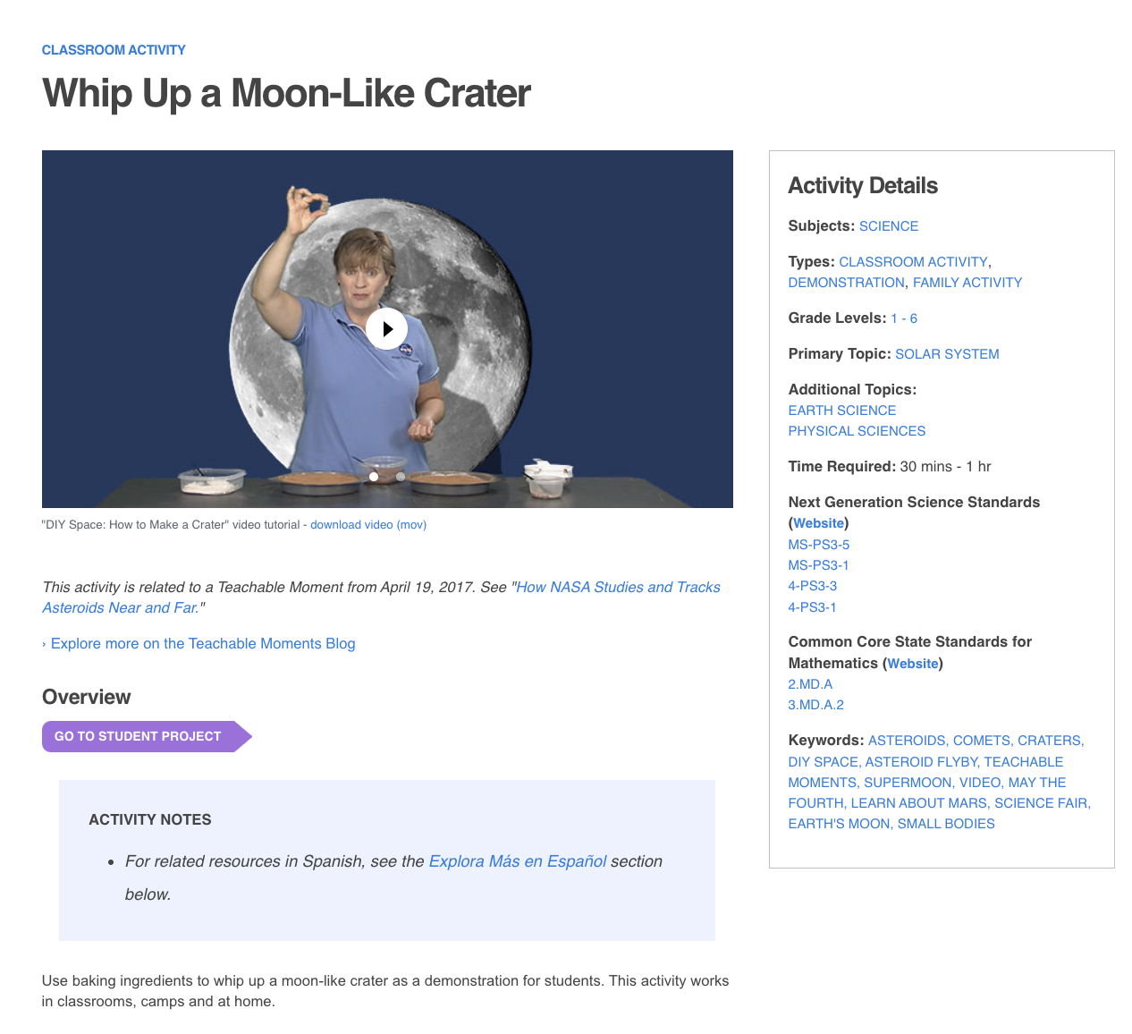Image resolution: width=1132 pixels, height=1034 pixels.
Task: Play the crater video tutorial
Action: click(x=387, y=328)
